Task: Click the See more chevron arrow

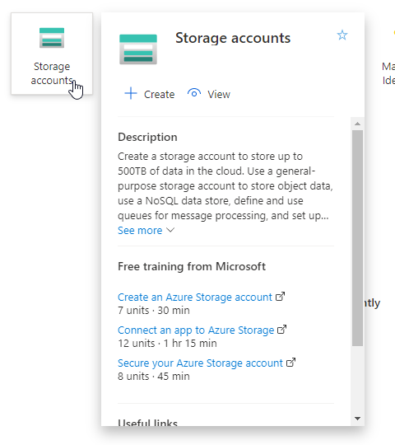Action: click(x=170, y=230)
